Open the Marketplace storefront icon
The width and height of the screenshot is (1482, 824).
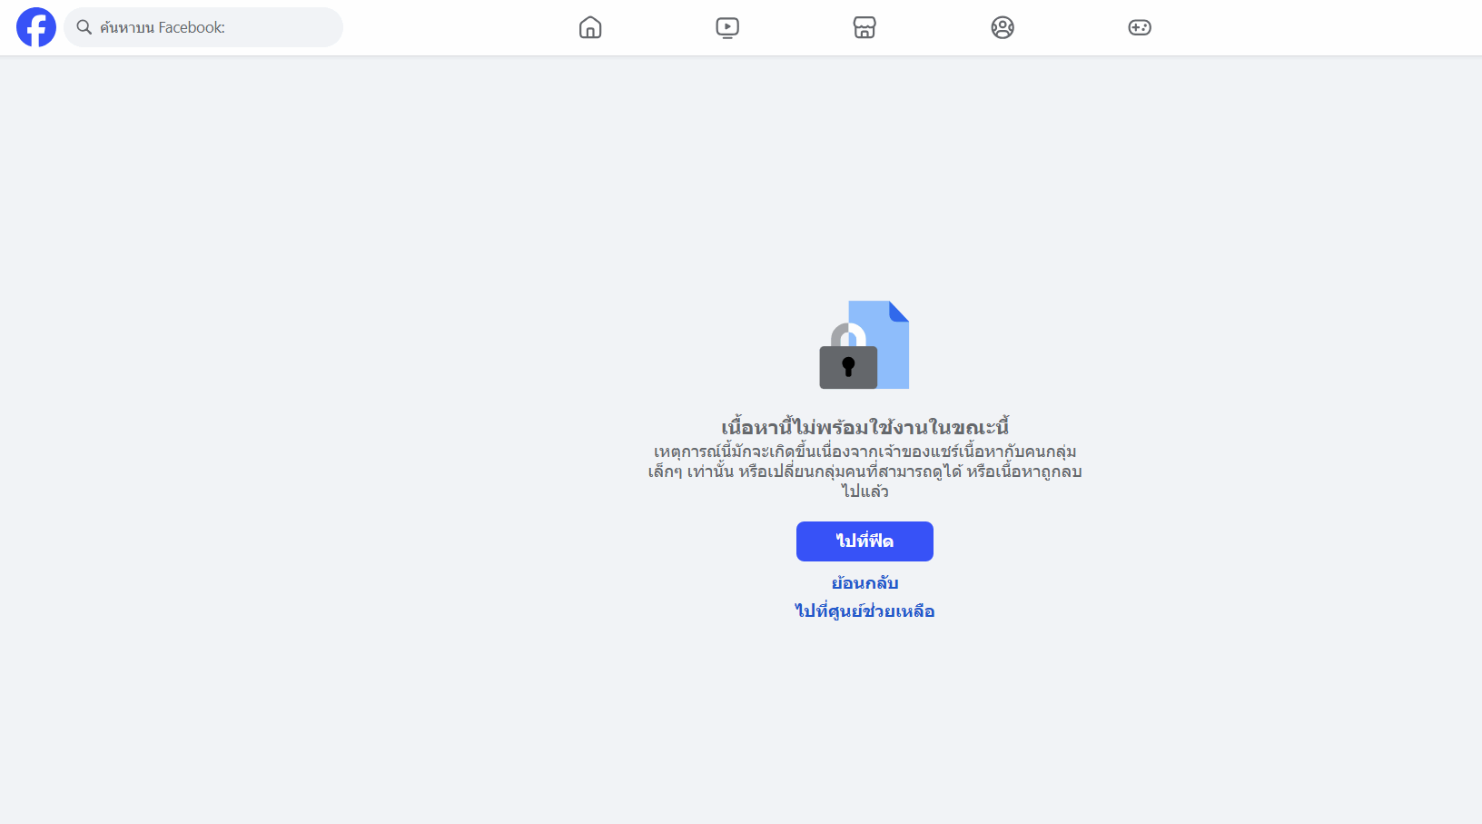864,27
